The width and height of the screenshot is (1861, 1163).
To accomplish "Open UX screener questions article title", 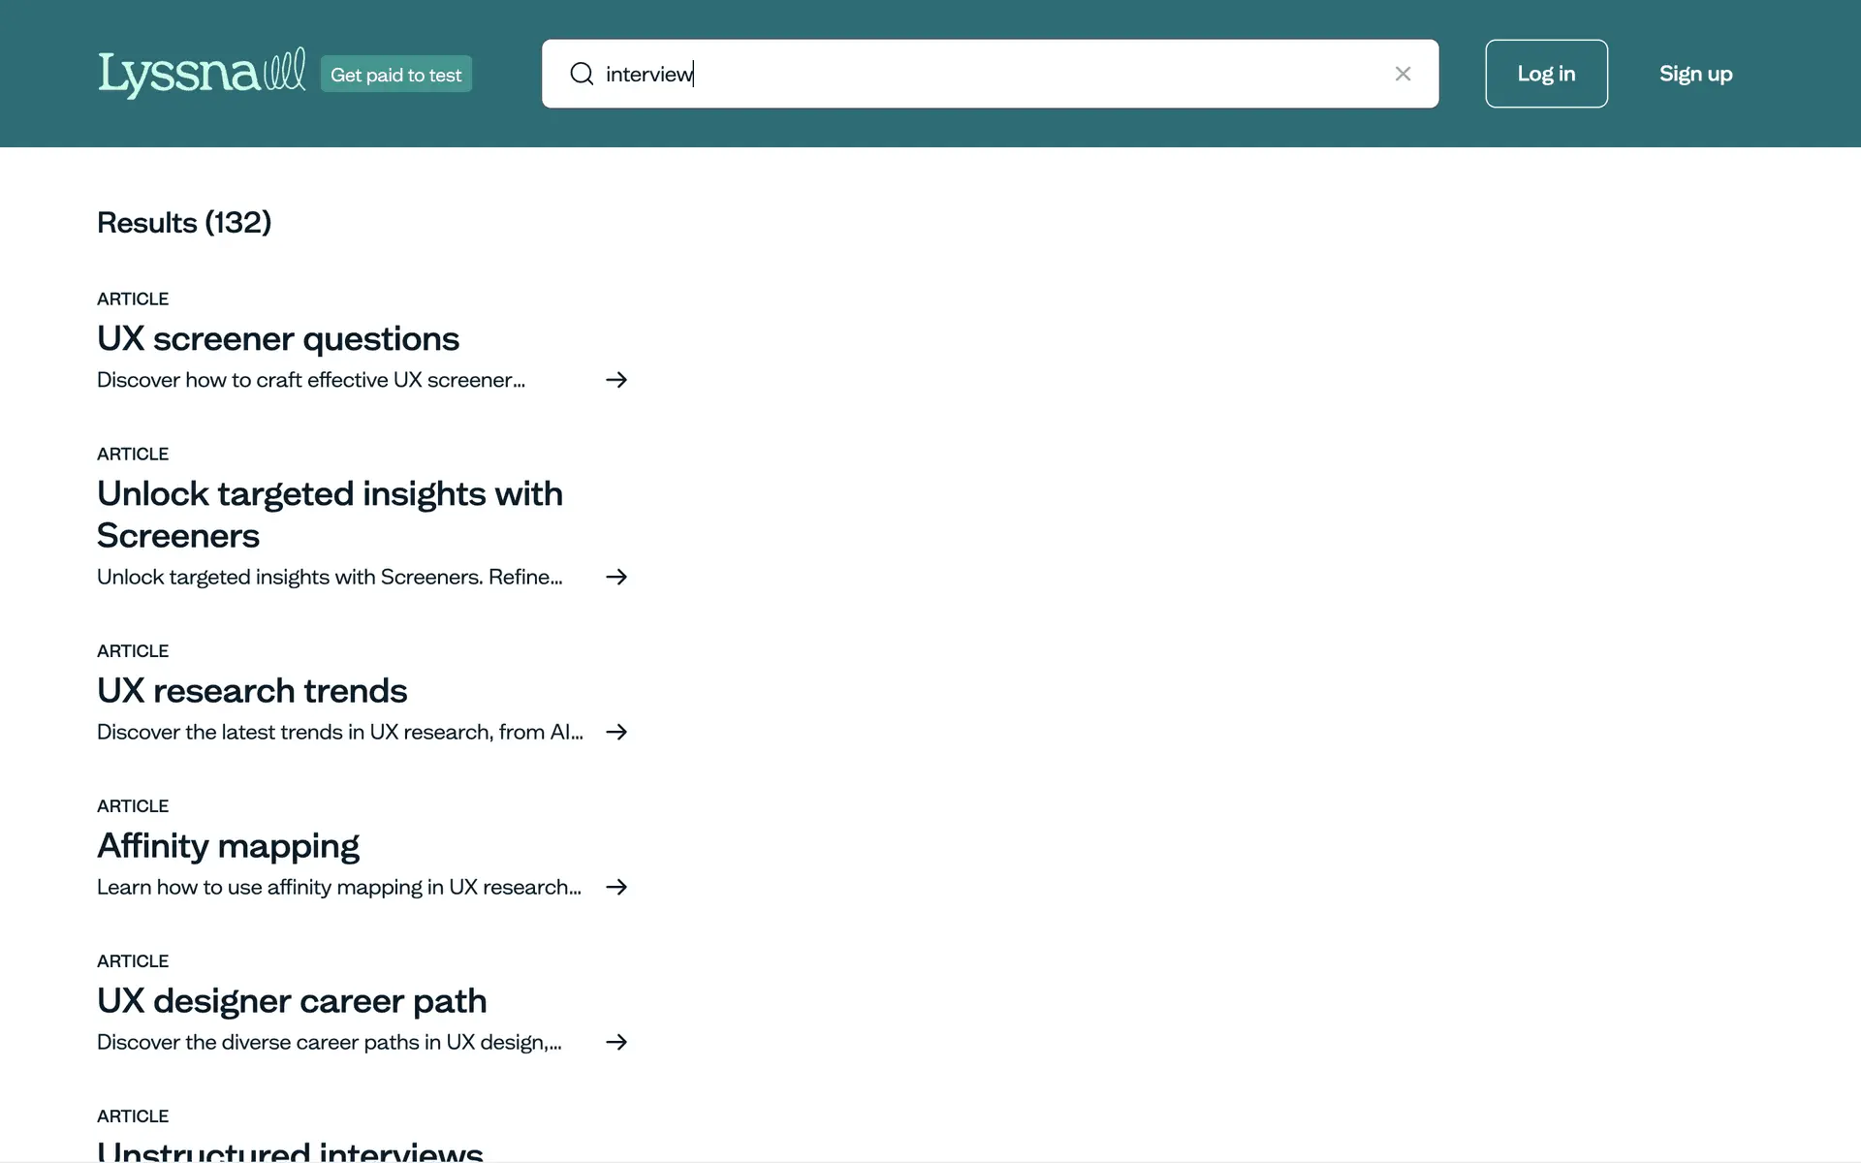I will 278,339.
